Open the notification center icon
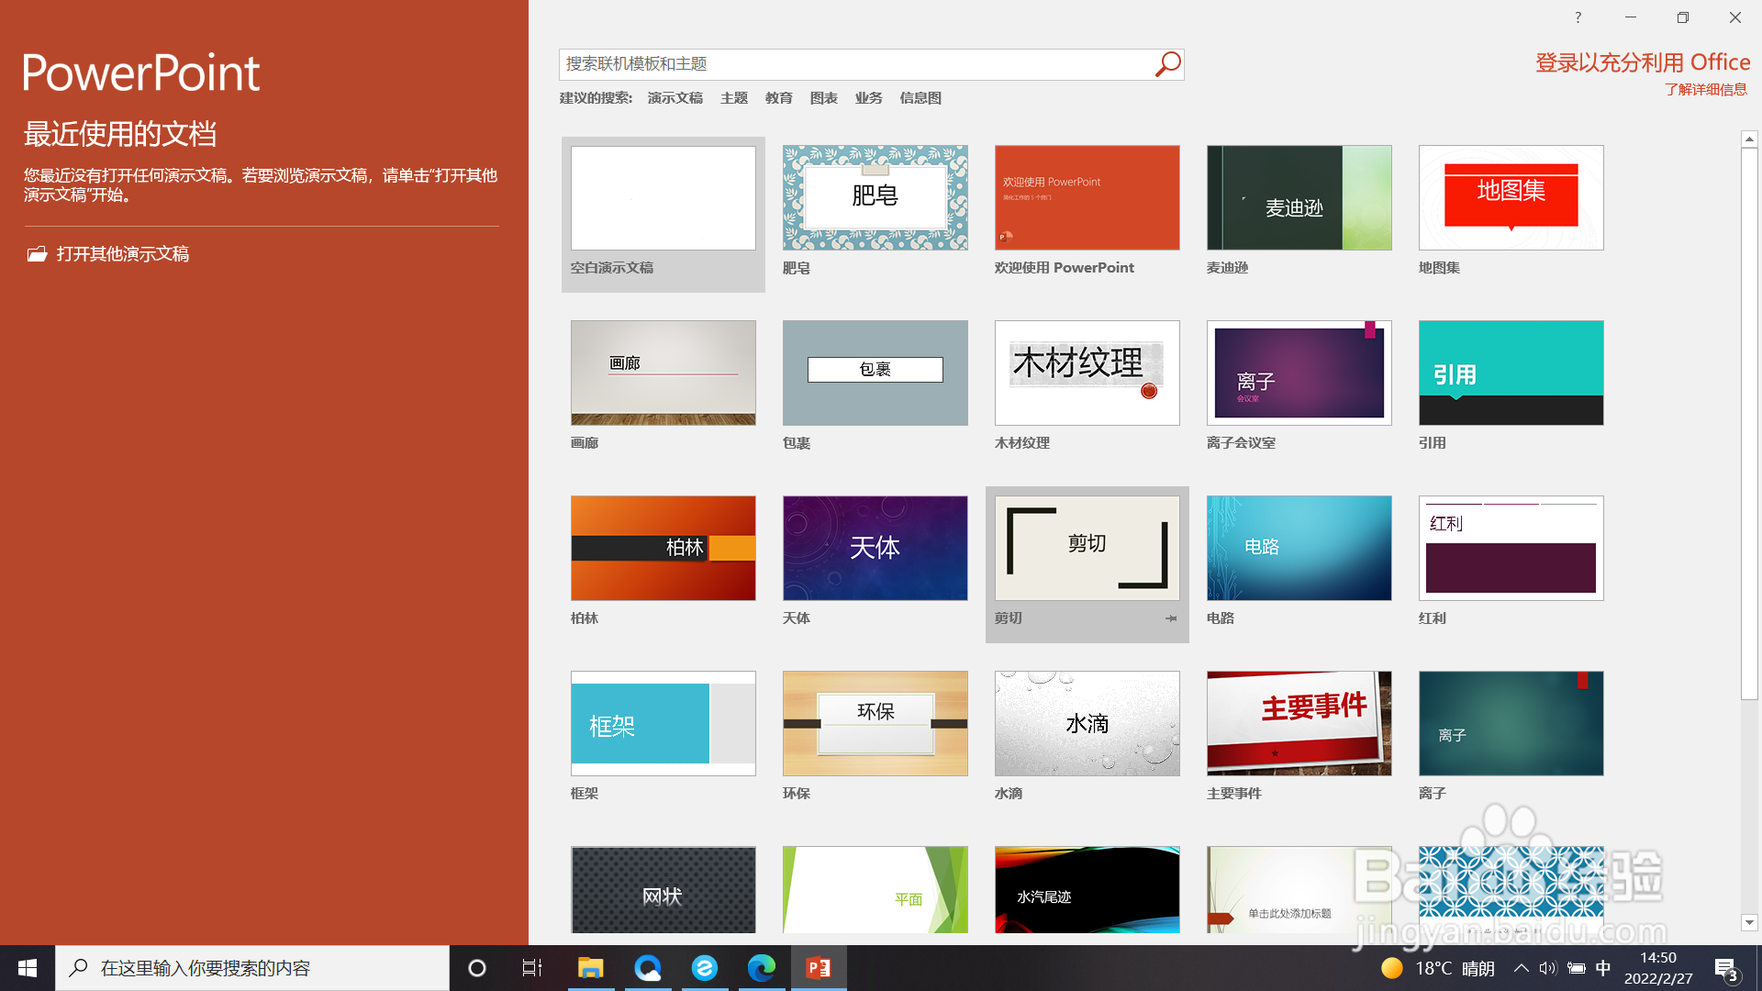 1726,969
